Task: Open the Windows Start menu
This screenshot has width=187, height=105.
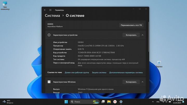Action: [x=66, y=102]
